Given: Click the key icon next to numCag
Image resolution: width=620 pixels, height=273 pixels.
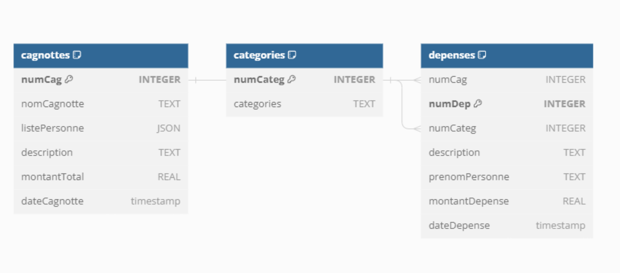Looking at the screenshot, I should click(69, 79).
